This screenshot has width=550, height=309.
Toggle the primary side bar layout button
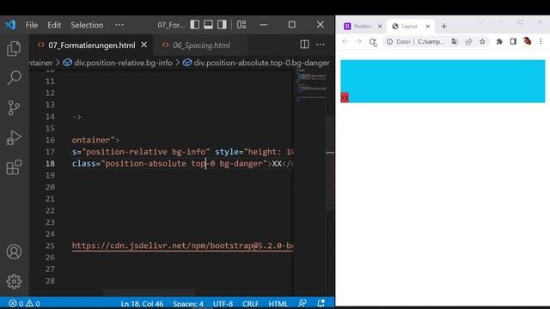195,25
